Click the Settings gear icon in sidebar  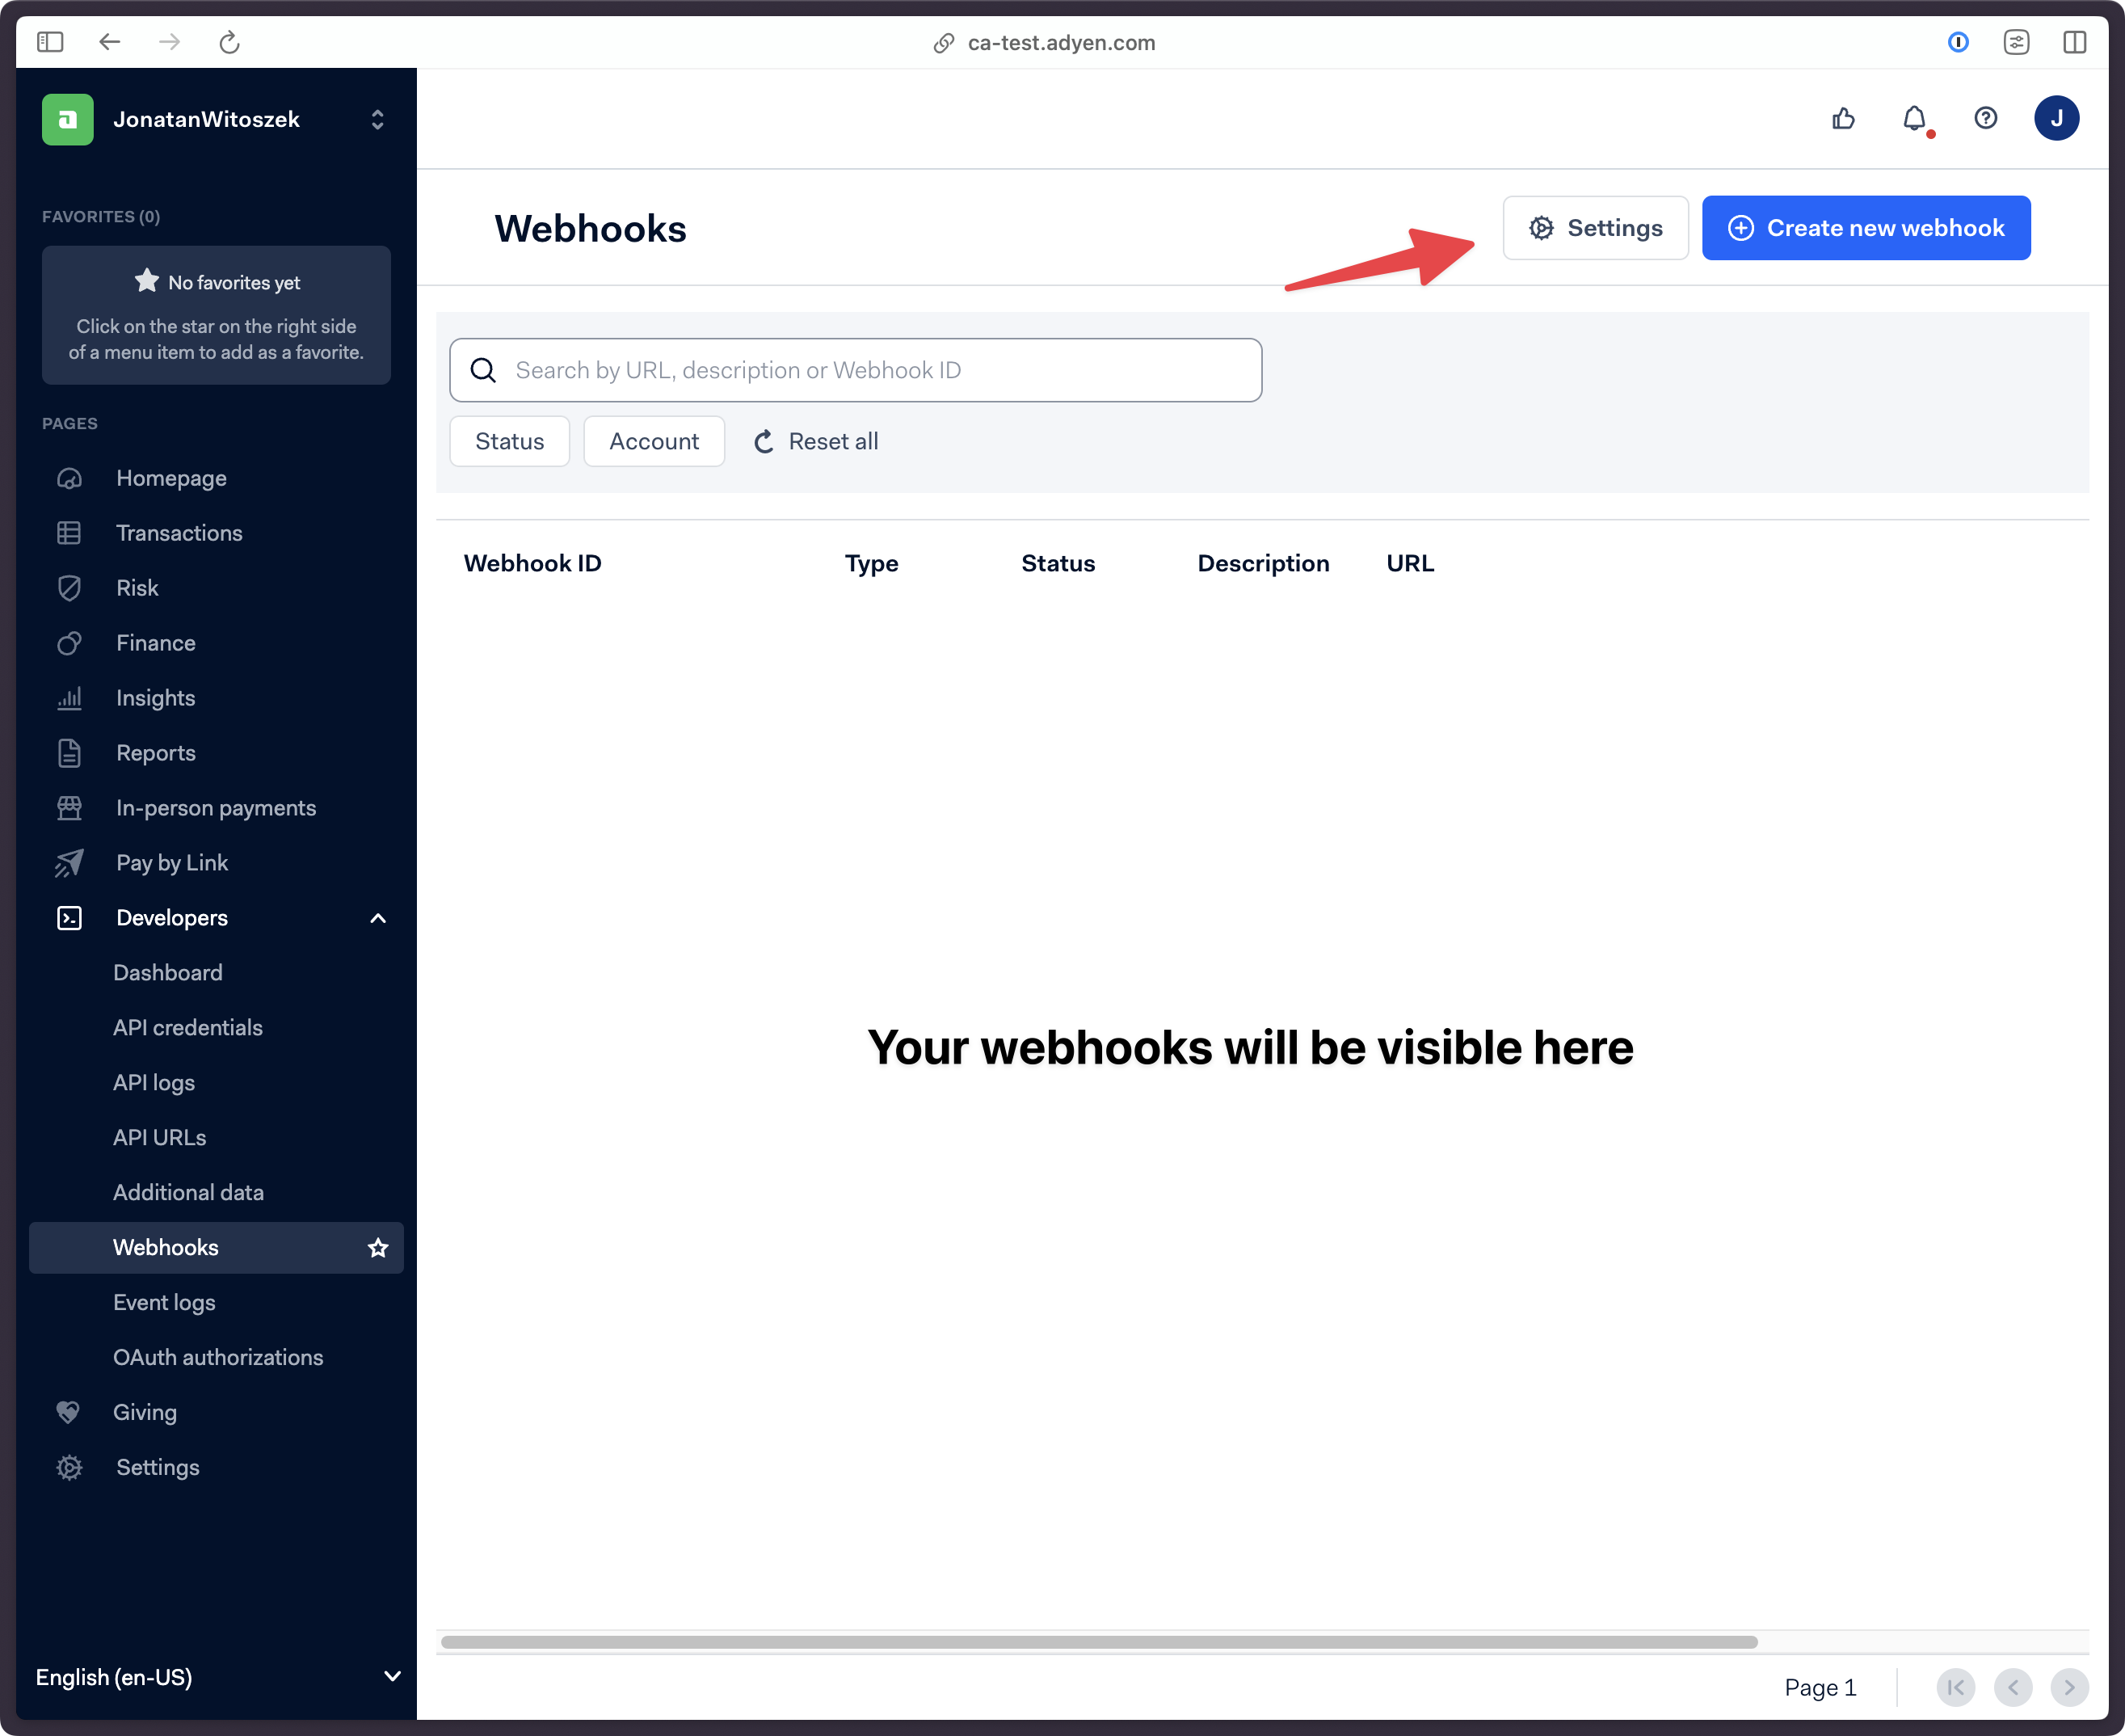(x=69, y=1468)
